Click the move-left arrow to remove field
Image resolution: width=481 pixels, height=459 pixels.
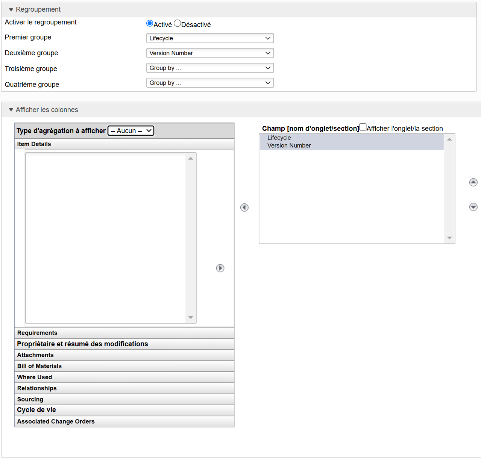coord(244,208)
